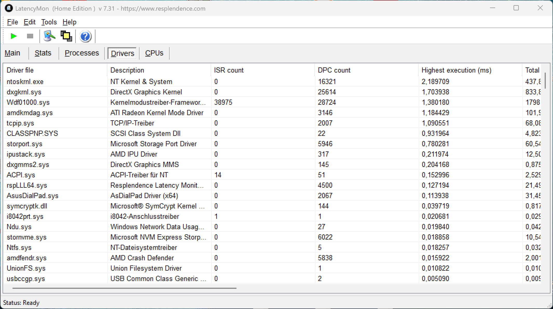553x309 pixels.
Task: Click the gray stop monitor button
Action: click(30, 36)
